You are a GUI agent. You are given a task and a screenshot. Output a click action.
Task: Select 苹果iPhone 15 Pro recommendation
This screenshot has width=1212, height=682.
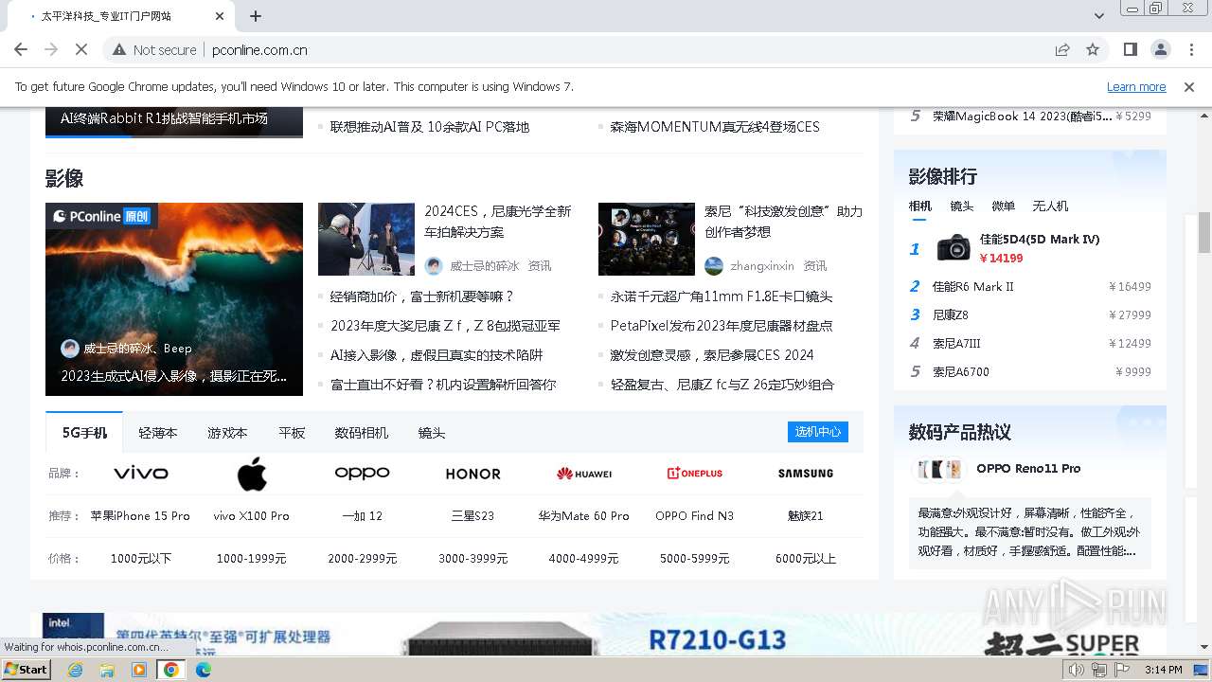(140, 516)
